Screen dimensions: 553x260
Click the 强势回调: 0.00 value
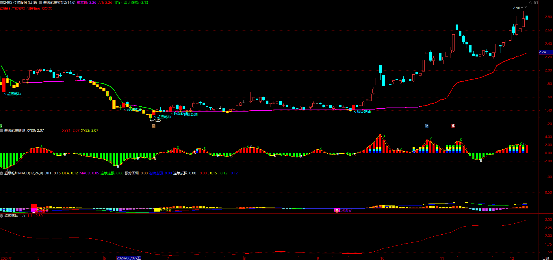click(x=136, y=173)
